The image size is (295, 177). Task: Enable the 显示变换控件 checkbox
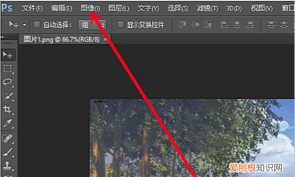pyautogui.click(x=120, y=25)
